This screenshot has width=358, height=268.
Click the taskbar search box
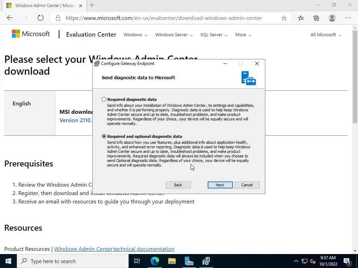(x=73, y=261)
